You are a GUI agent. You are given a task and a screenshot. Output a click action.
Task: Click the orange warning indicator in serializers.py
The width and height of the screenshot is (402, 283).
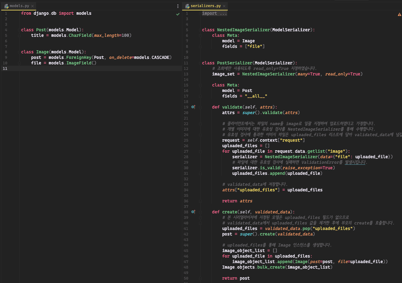click(399, 14)
